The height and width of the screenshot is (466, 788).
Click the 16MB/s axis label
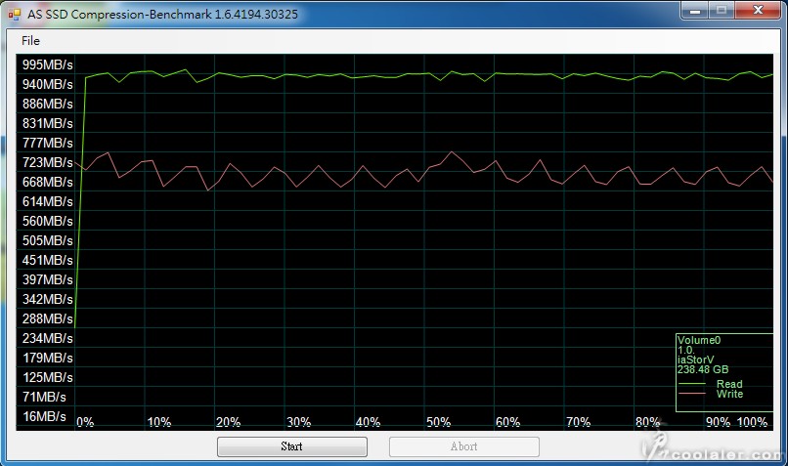tap(44, 417)
